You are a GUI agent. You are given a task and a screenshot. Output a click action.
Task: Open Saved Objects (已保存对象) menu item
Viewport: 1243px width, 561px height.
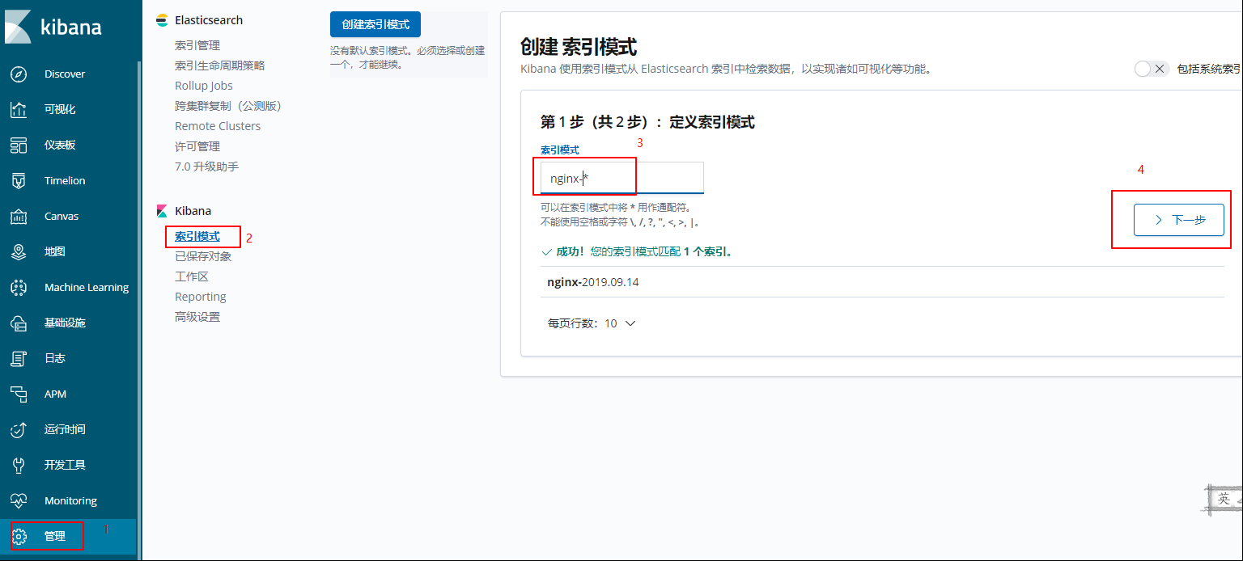point(203,256)
